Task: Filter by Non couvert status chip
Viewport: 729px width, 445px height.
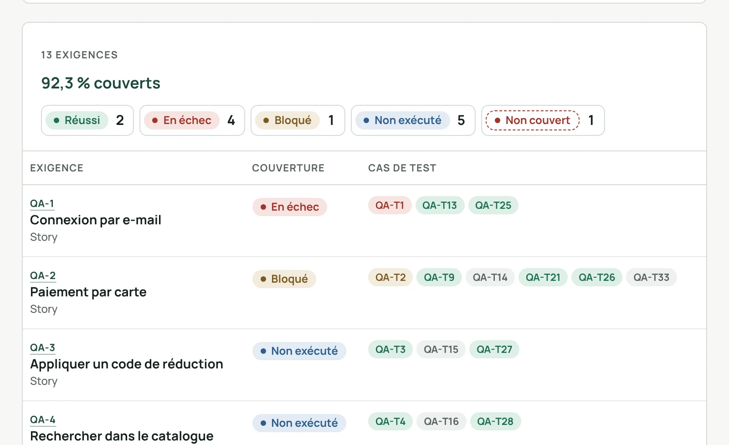Action: [x=543, y=120]
